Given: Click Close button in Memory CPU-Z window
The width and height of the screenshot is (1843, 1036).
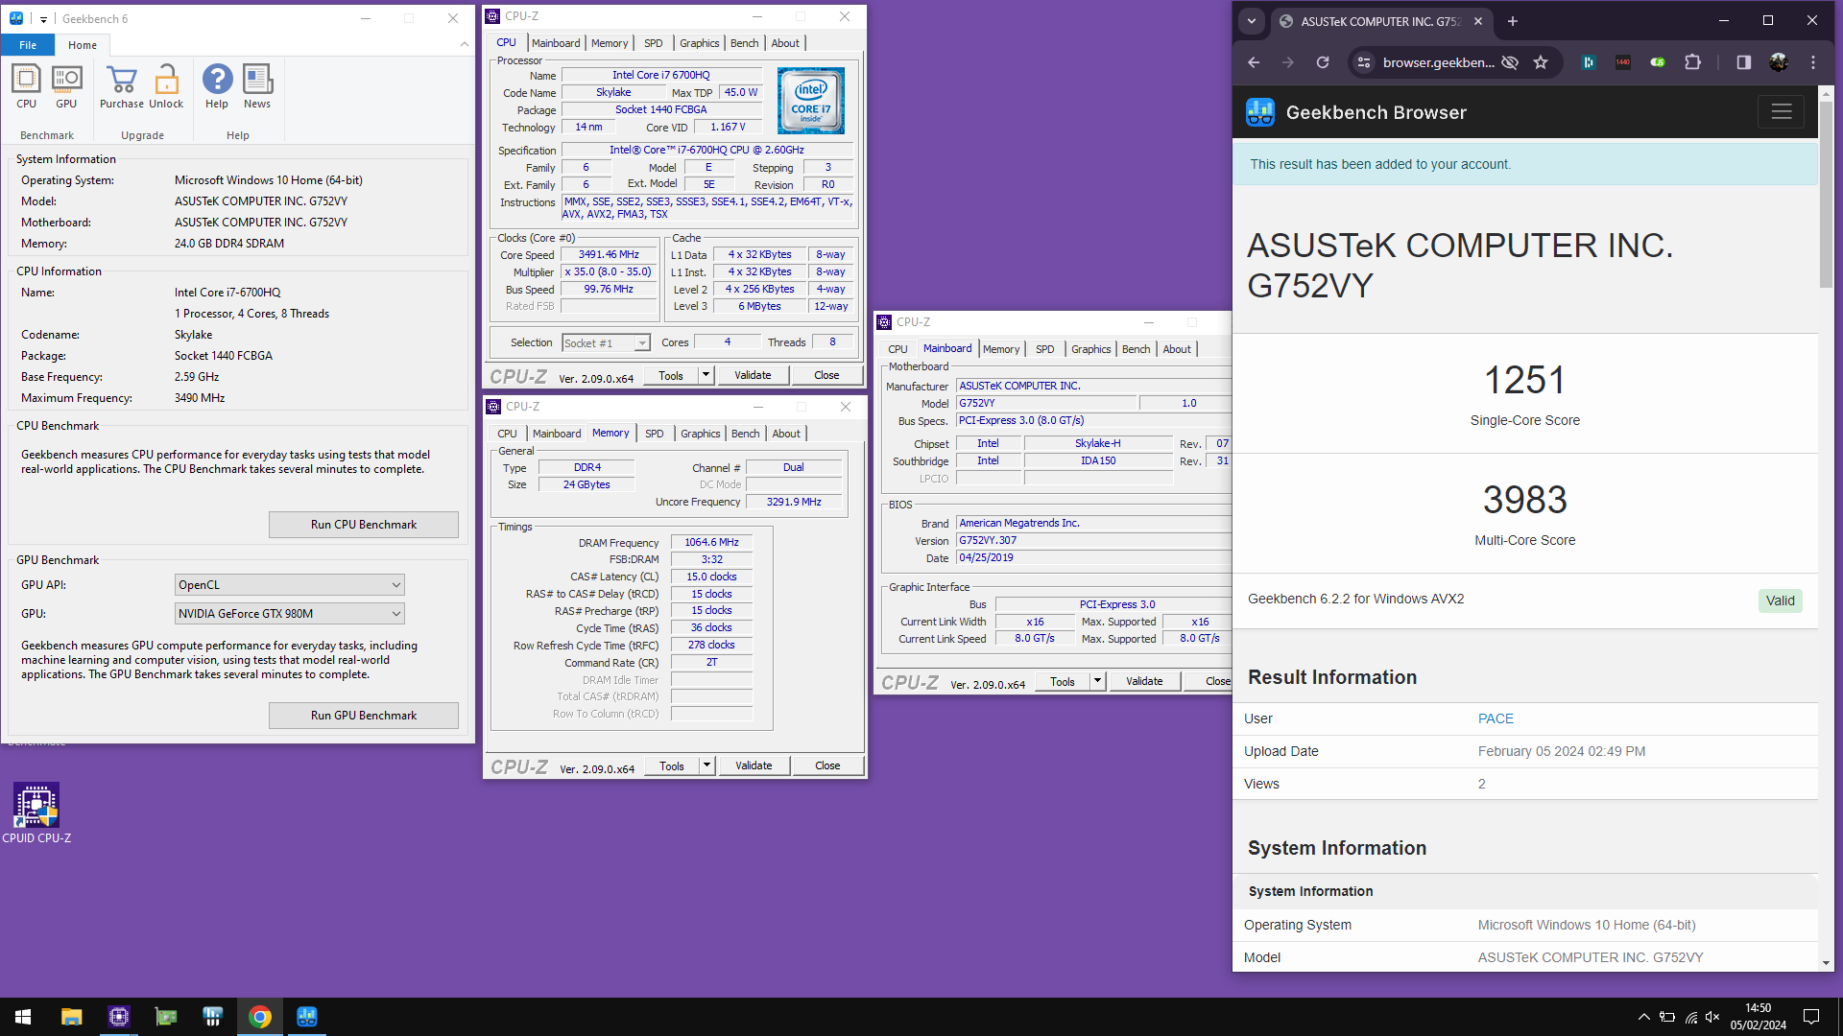Looking at the screenshot, I should pos(827,765).
